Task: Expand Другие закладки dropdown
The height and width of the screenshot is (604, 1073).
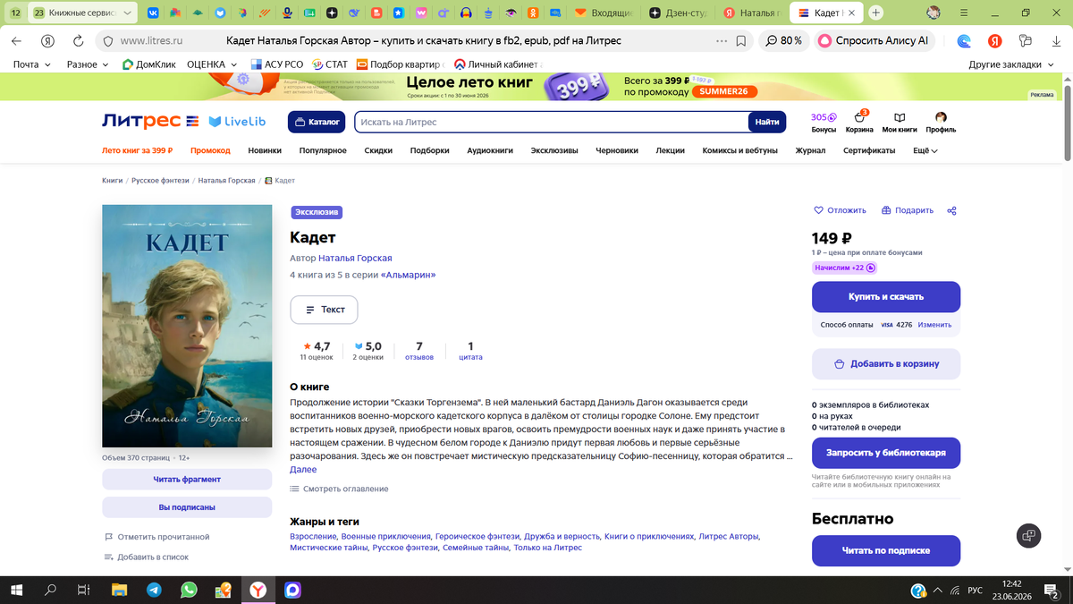Action: (1011, 64)
